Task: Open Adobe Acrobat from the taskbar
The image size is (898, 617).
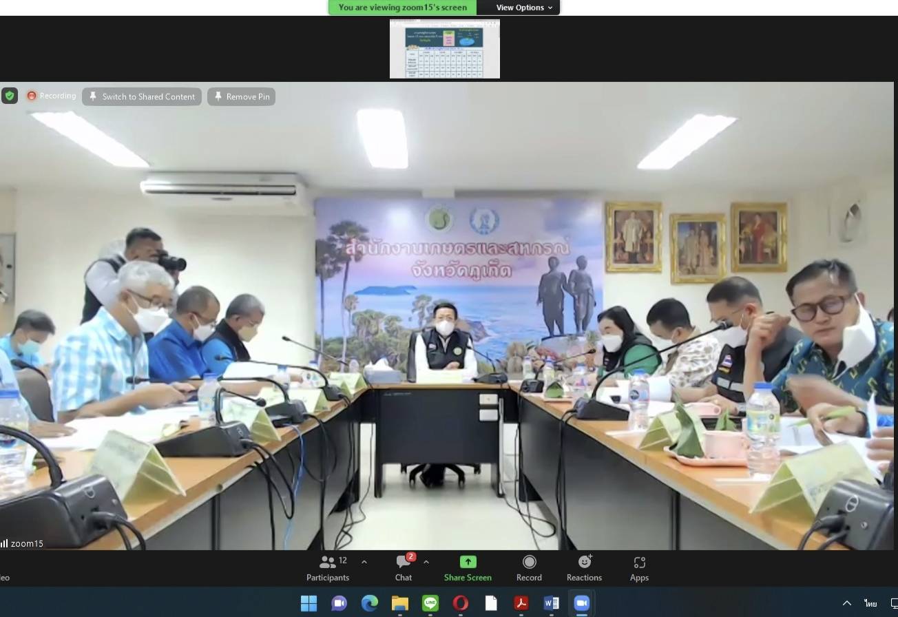Action: pos(521,603)
